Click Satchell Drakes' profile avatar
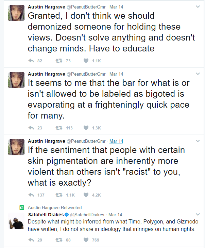205x248 pixels. point(16,221)
